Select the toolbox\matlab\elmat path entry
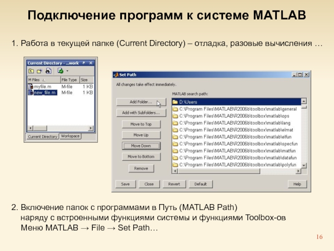This screenshot has height=251, width=334. 236,130
